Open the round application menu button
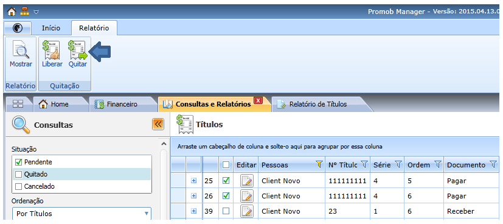This screenshot has height=224, width=503. (x=17, y=28)
